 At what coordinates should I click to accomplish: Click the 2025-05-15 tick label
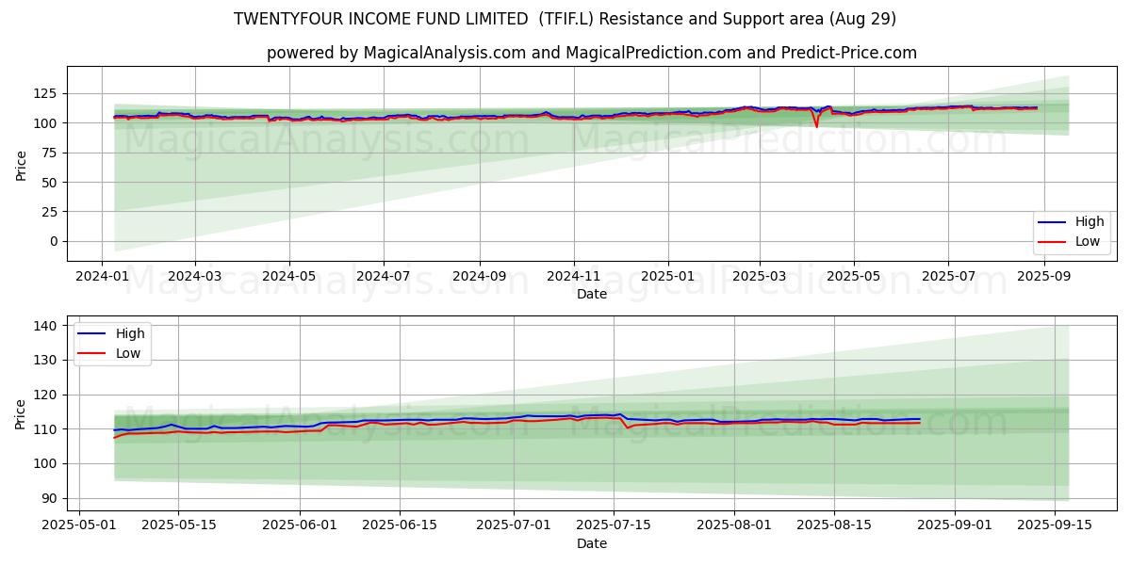(178, 527)
